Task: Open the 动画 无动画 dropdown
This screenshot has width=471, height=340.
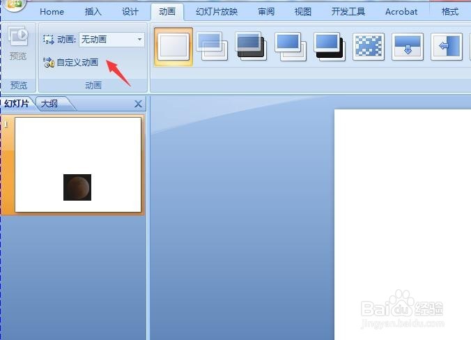Action: 111,39
